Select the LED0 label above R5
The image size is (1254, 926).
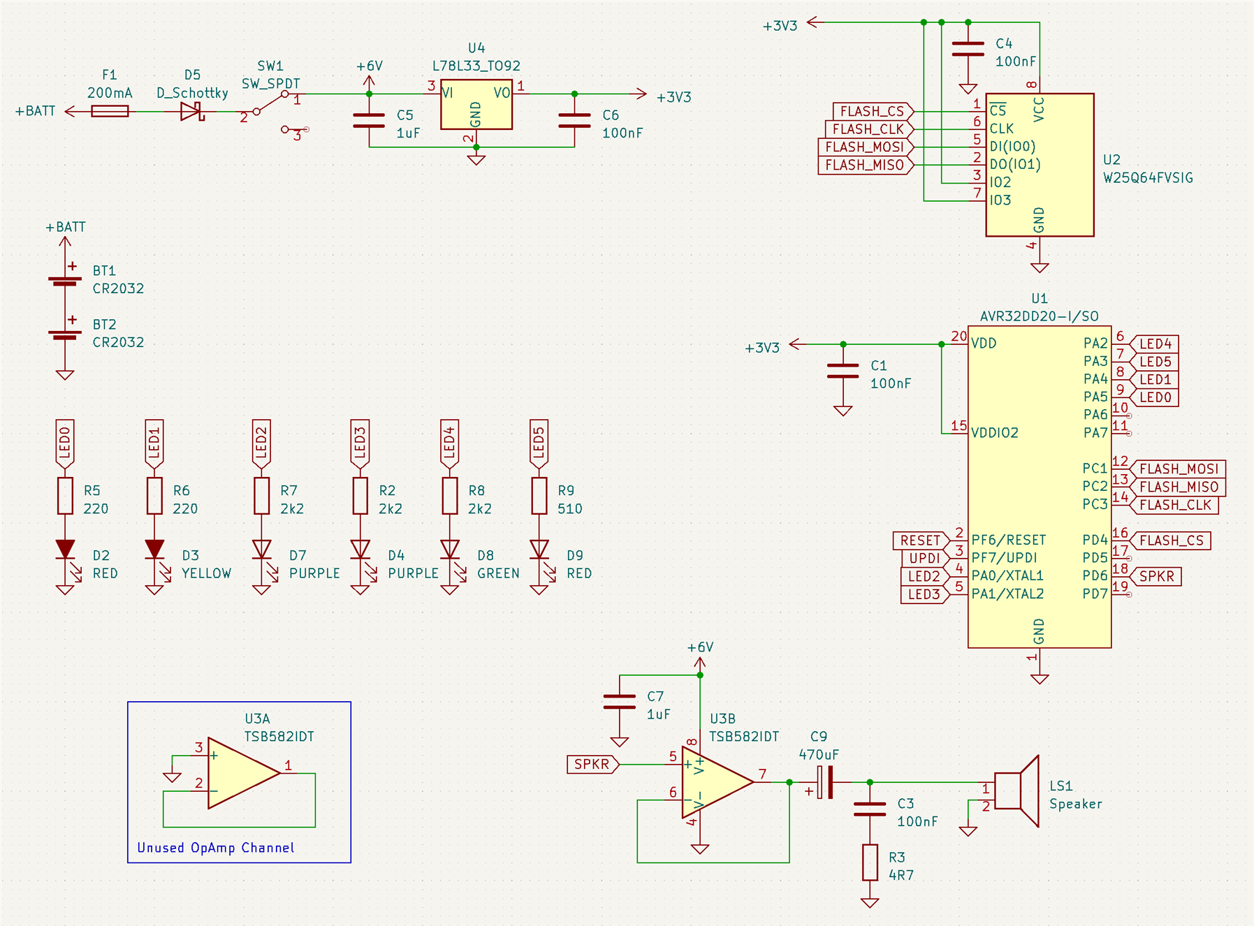(65, 443)
